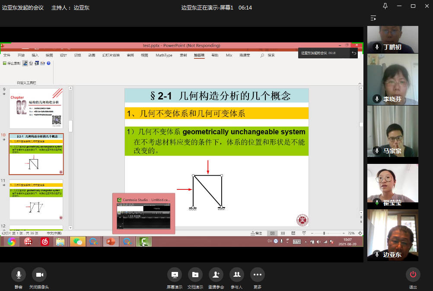Open 文档演示 document presentation
Viewport: 433px width, 291px height.
click(195, 275)
